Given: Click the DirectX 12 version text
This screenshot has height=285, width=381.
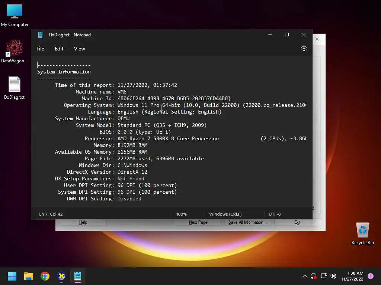Looking at the screenshot, I should click(132, 172).
